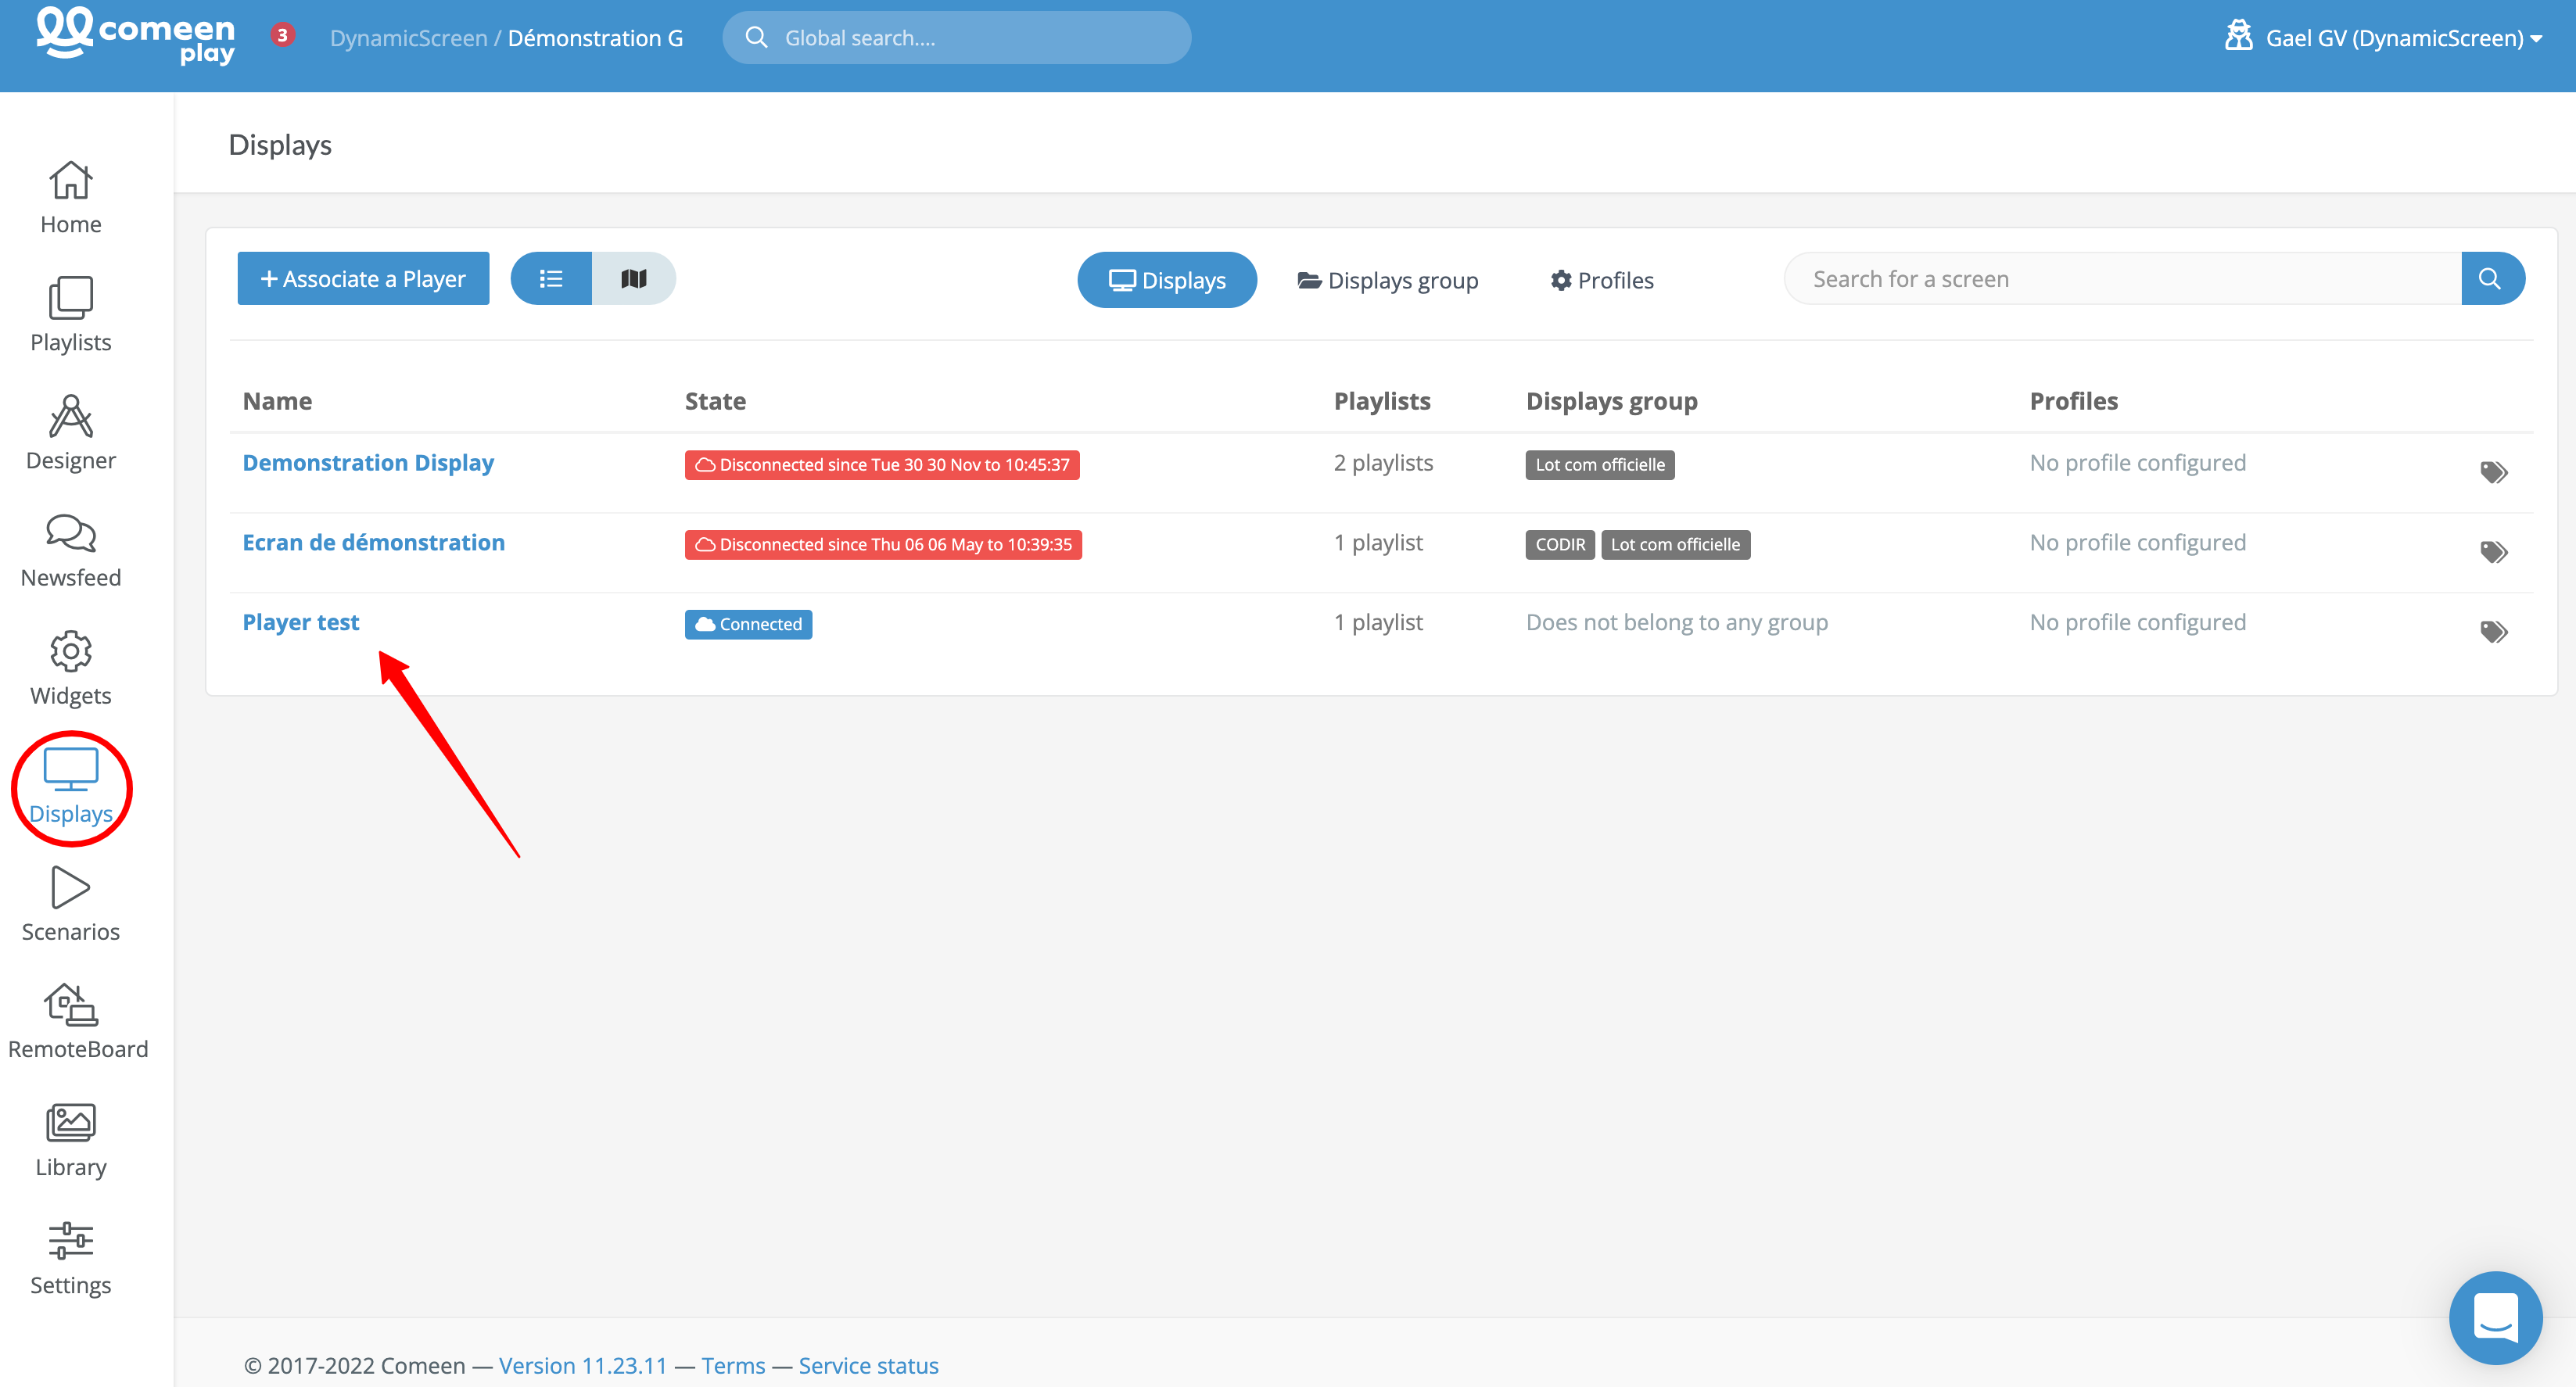Click the screen search magnifier button
2576x1387 pixels.
[2492, 278]
